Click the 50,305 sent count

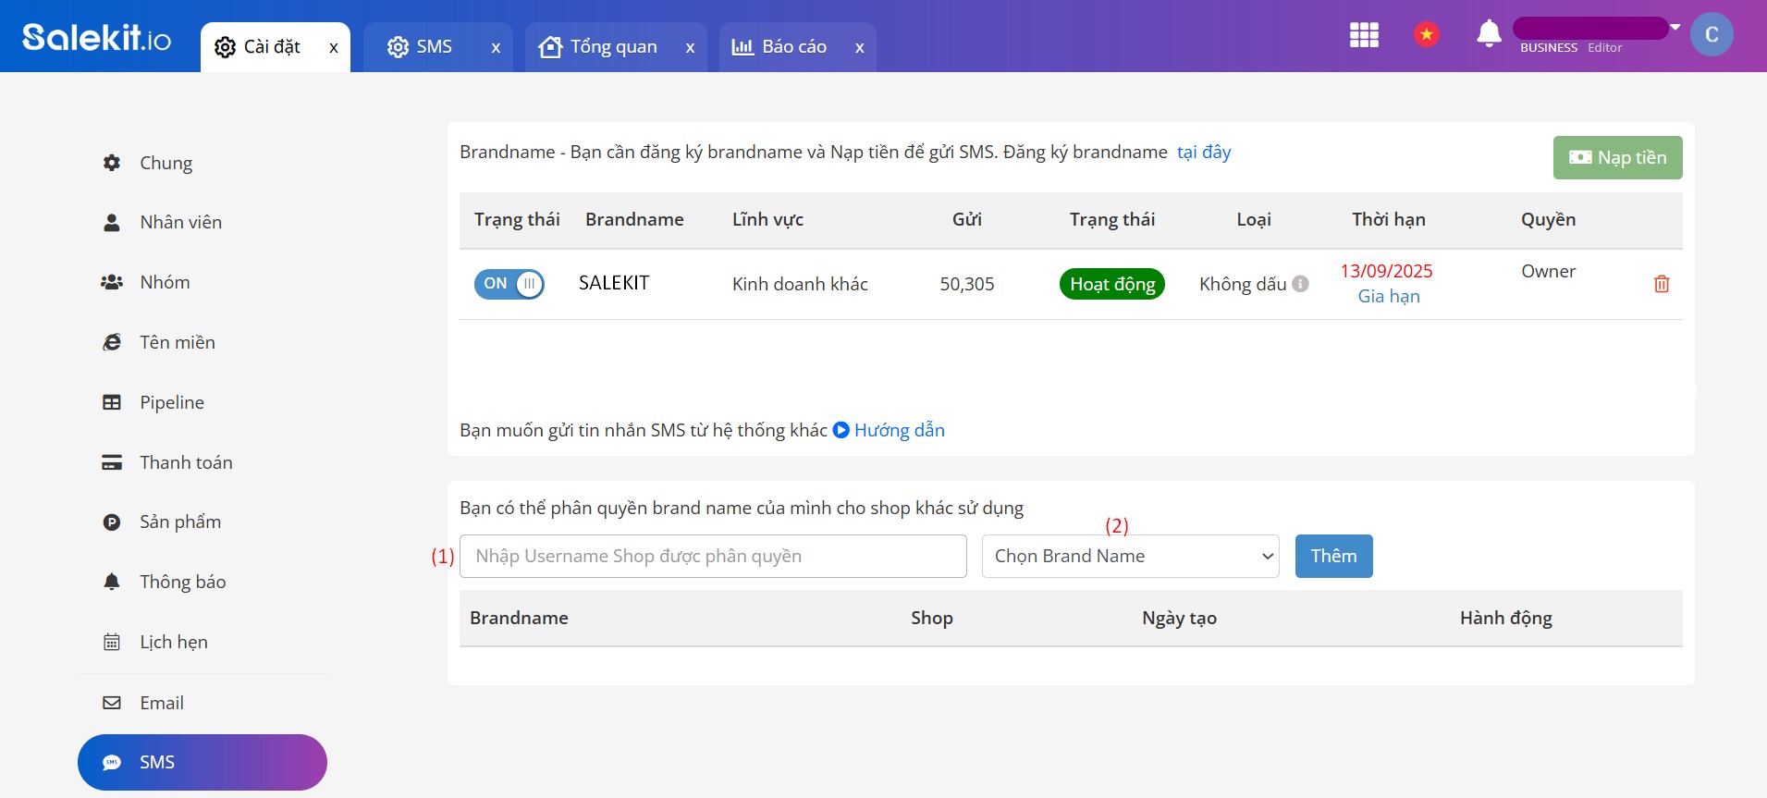(967, 284)
